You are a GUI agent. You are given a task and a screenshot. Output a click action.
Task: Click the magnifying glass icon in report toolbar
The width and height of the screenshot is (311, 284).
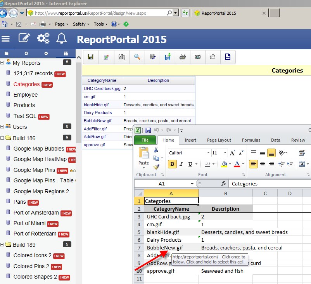(x=137, y=57)
